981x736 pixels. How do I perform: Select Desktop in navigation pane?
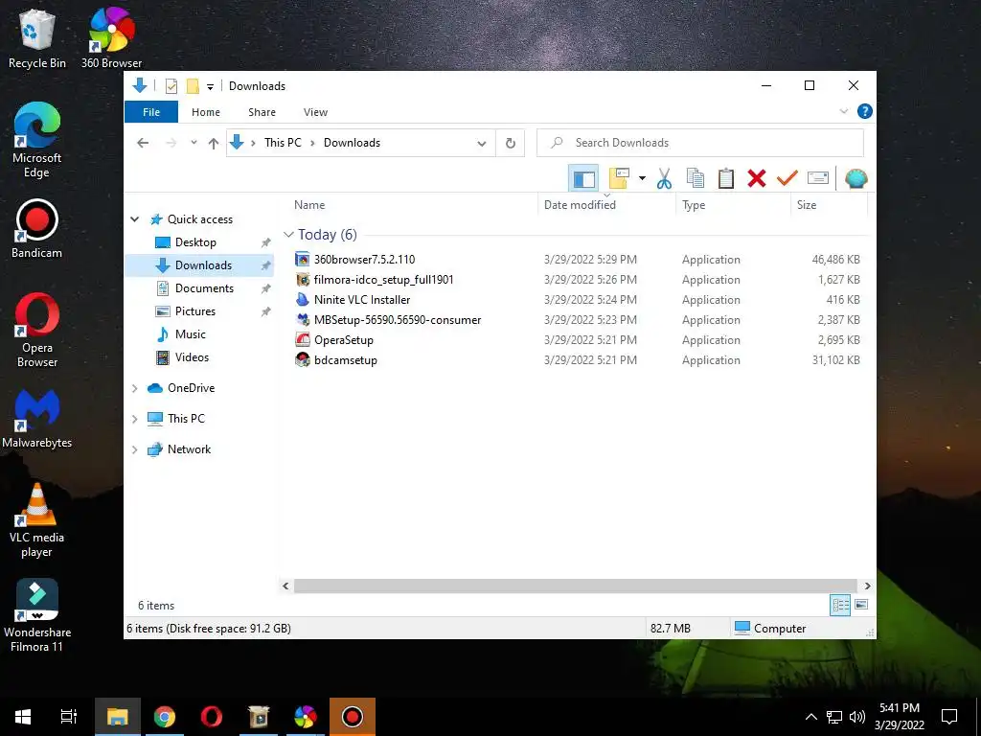195,242
